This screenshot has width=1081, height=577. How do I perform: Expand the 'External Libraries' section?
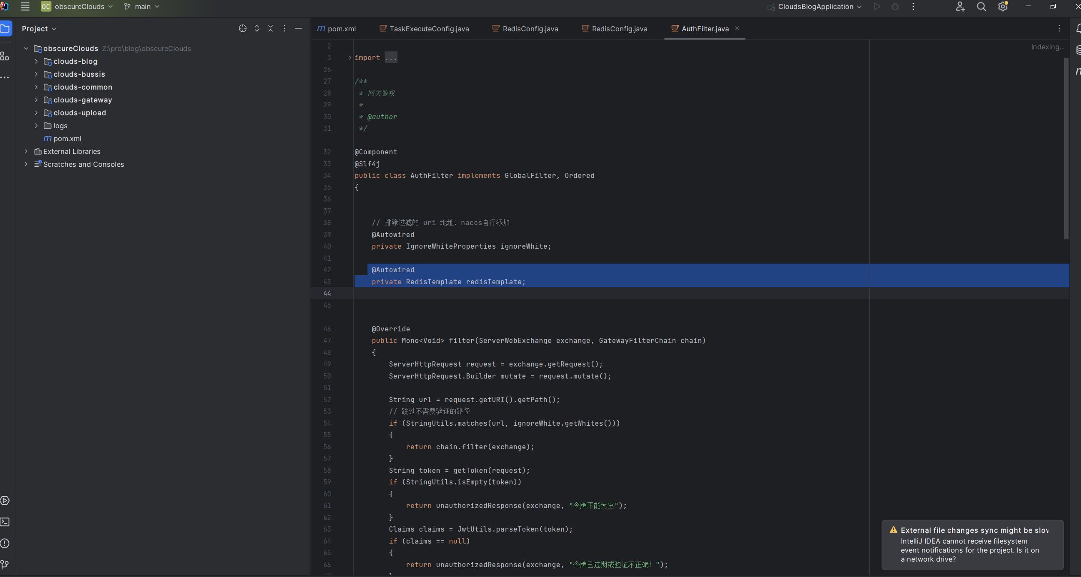tap(26, 151)
